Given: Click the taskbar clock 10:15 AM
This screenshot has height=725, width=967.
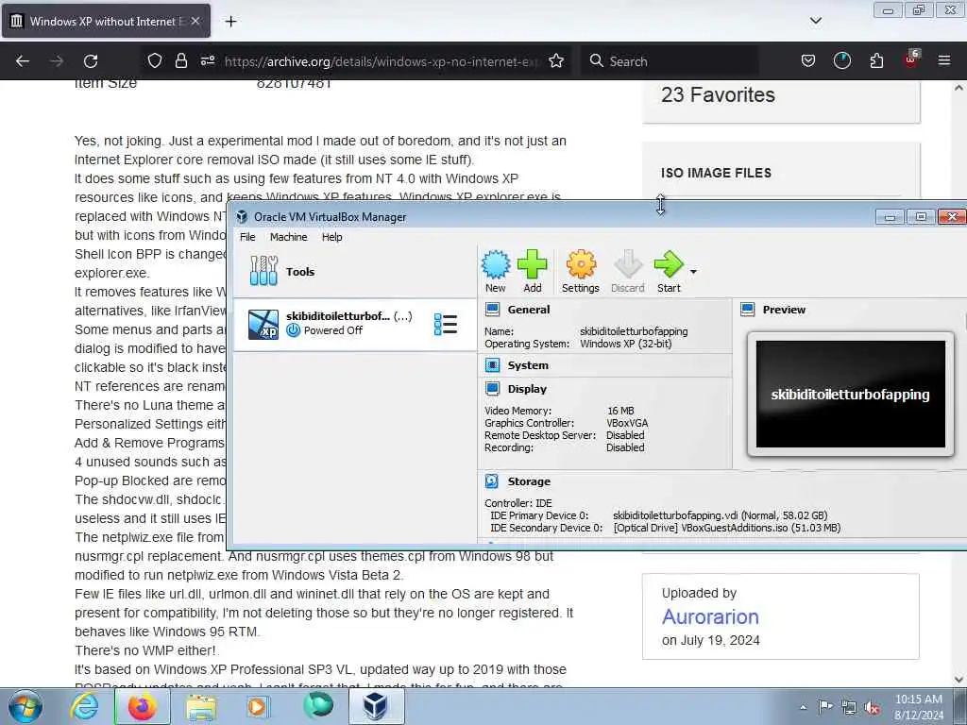Looking at the screenshot, I should coord(918,700).
